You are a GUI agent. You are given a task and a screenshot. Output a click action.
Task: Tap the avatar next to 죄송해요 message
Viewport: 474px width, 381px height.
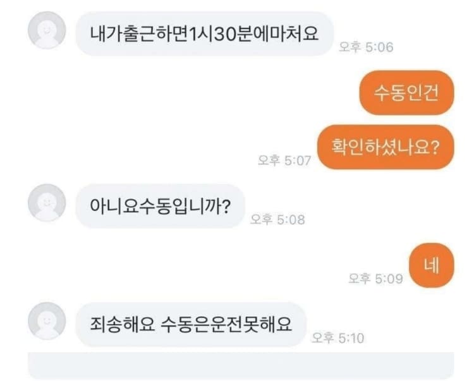[x=47, y=321]
